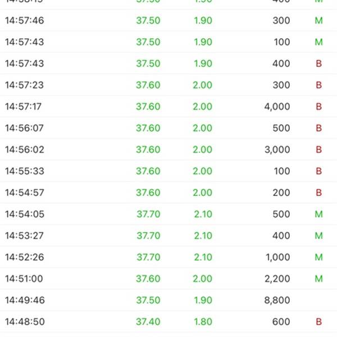The height and width of the screenshot is (337, 337).
Task: Click volume 400 in the red B 14:57:43 row
Action: point(281,63)
